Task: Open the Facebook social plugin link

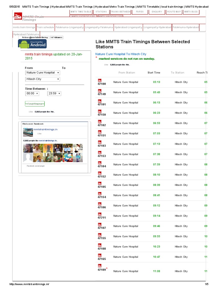Action: pyautogui.click(x=36, y=166)
